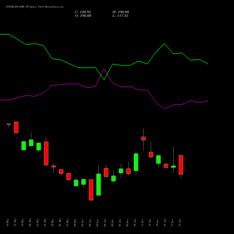Click the open price value O: 190.00
The height and width of the screenshot is (234, 234).
click(83, 16)
